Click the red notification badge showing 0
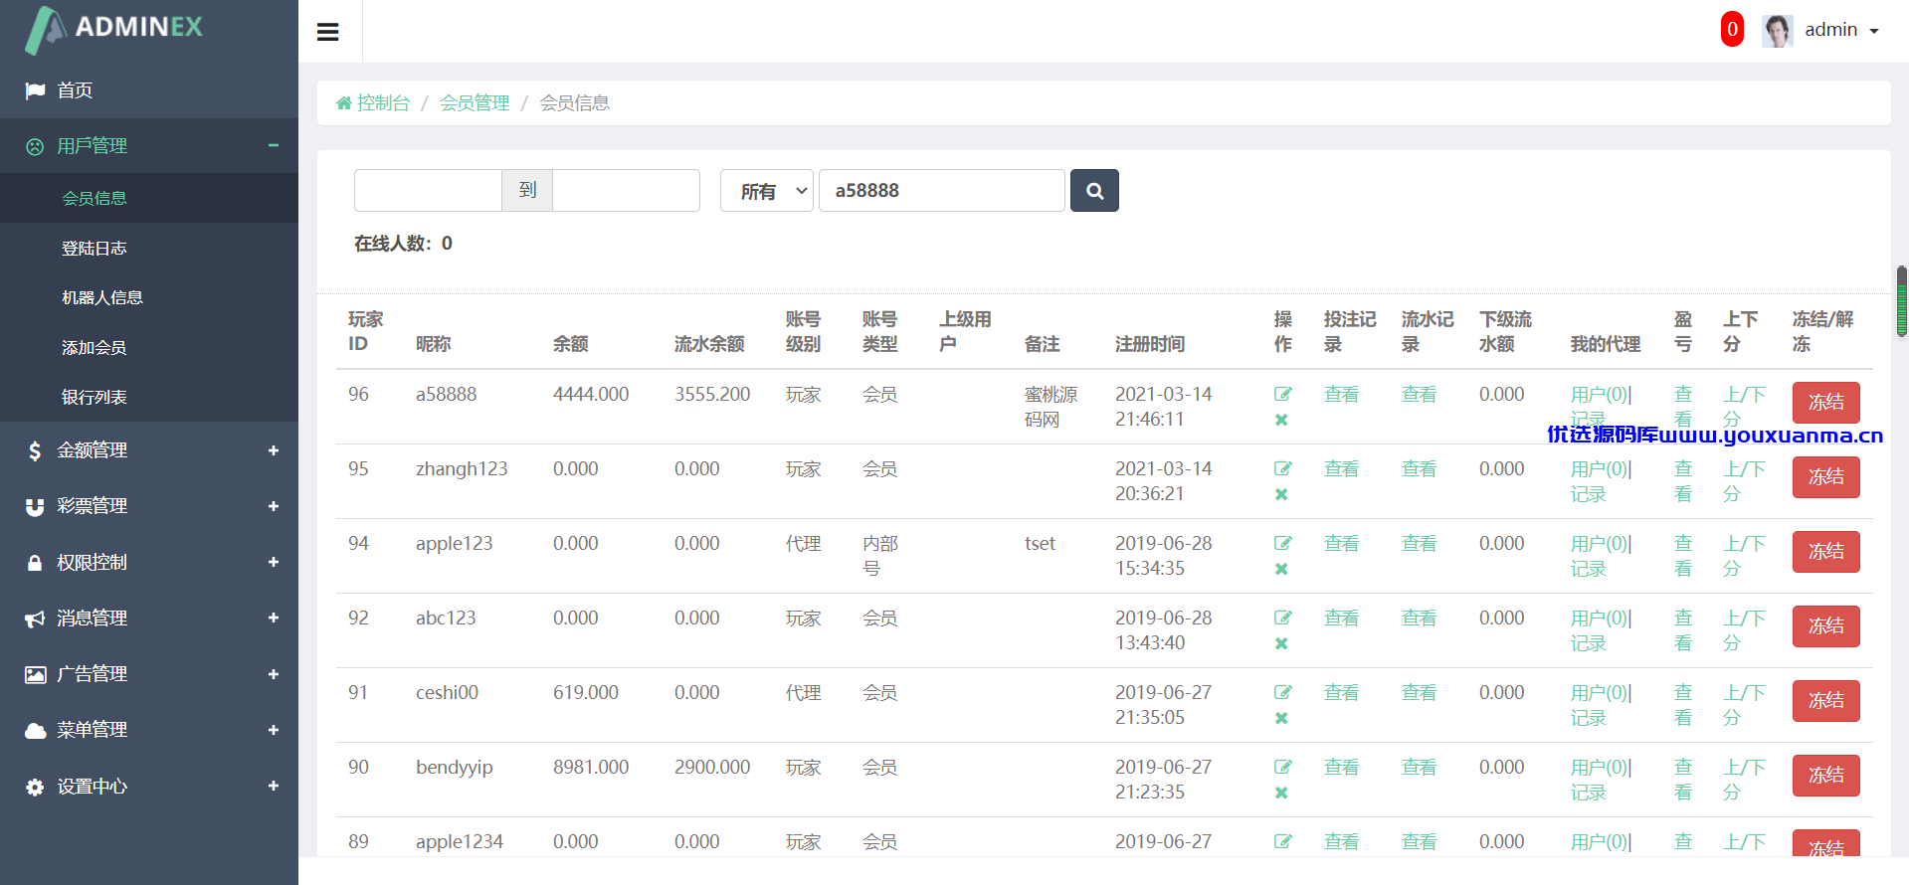Screen dimensions: 1909x885 (x=1732, y=30)
